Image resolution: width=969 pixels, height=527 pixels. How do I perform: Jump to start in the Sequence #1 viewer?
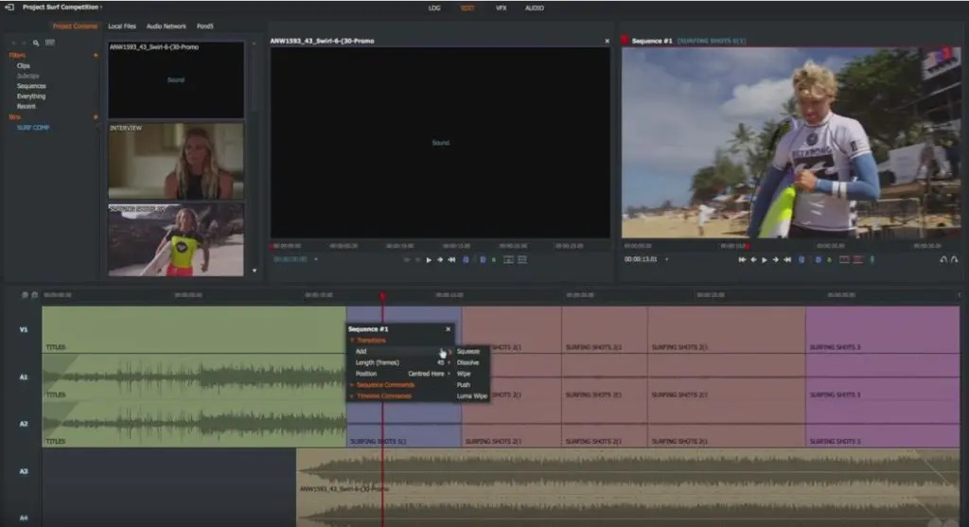pos(742,259)
